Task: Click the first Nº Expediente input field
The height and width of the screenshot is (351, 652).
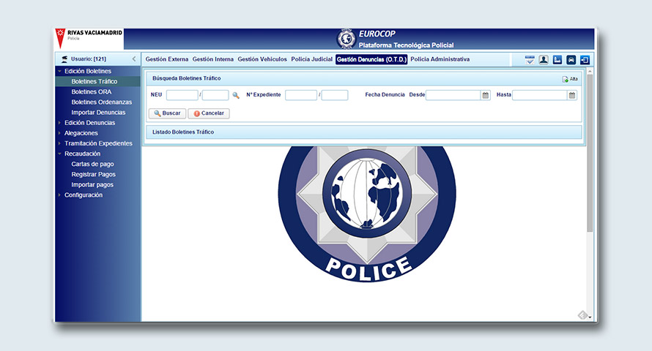Action: pos(300,95)
